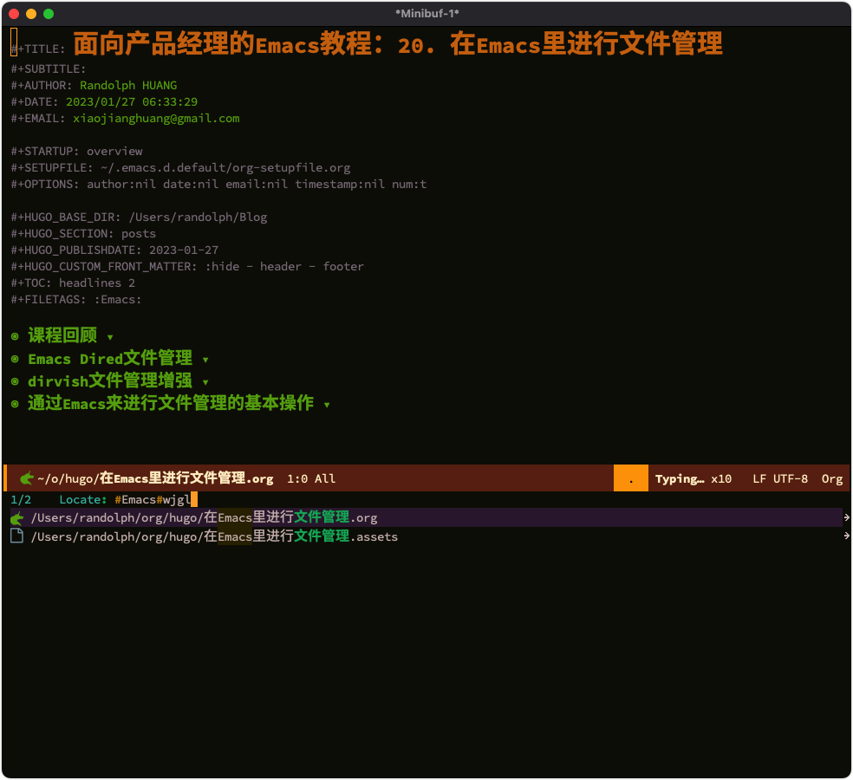Minimize the window with the yellow button
Image resolution: width=853 pixels, height=780 pixels.
coord(31,14)
